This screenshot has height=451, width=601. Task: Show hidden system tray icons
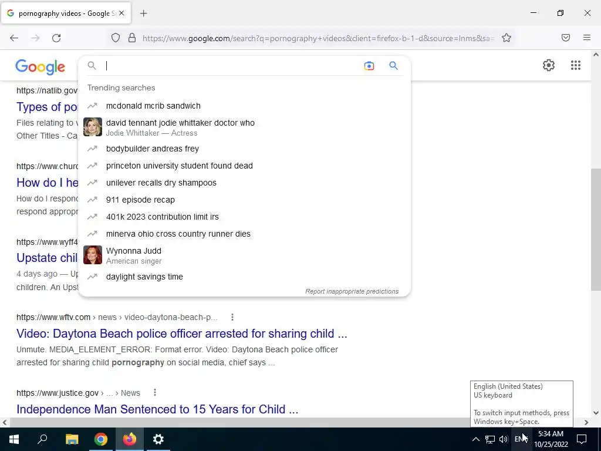tap(475, 439)
